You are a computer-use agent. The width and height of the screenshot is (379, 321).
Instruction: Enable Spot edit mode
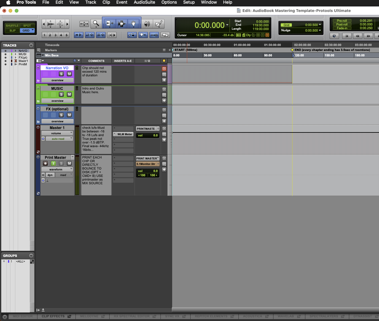[27, 25]
